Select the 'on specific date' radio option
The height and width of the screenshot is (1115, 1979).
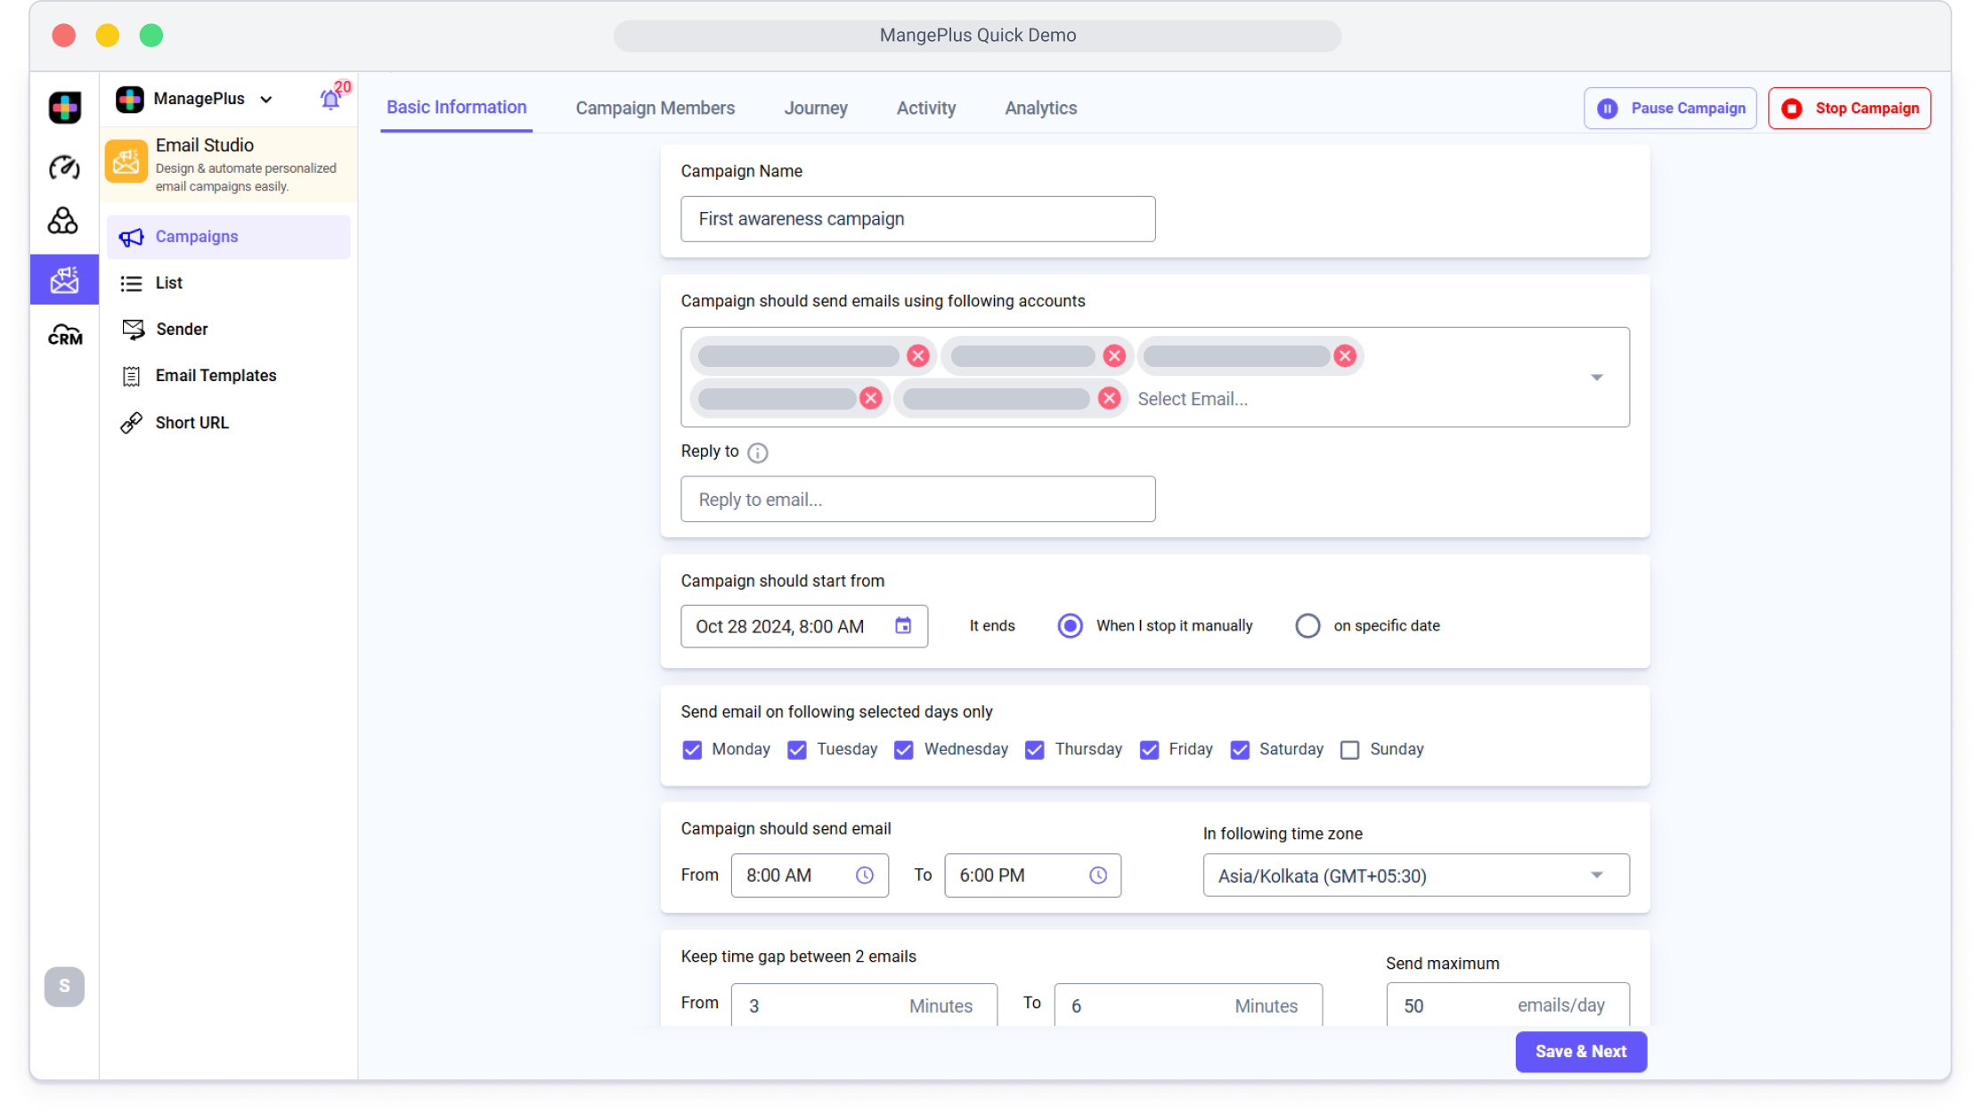tap(1307, 626)
